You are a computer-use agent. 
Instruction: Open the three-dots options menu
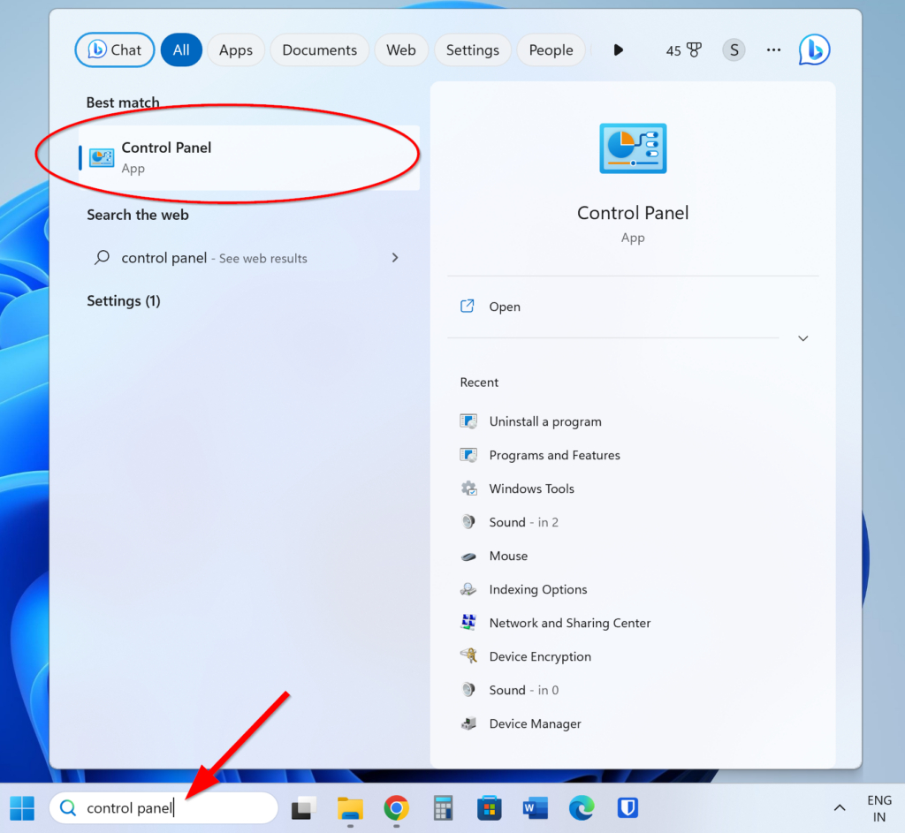click(x=773, y=50)
